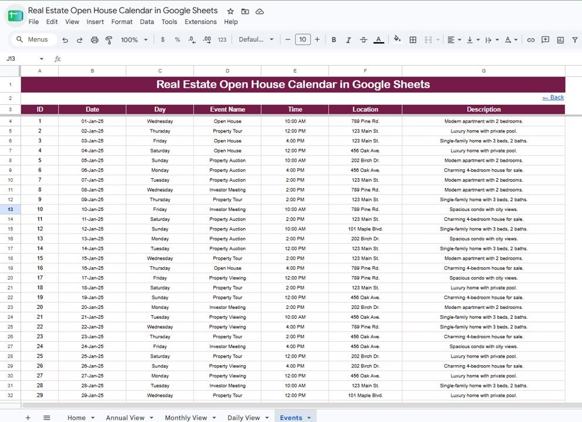Viewport: 582px width, 422px height.
Task: Decrease font size minus button
Action: click(x=288, y=39)
